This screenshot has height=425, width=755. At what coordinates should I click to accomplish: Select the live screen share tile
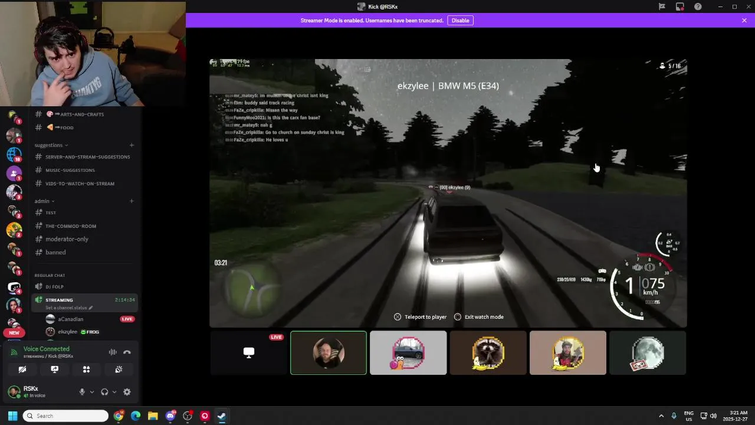tap(249, 353)
